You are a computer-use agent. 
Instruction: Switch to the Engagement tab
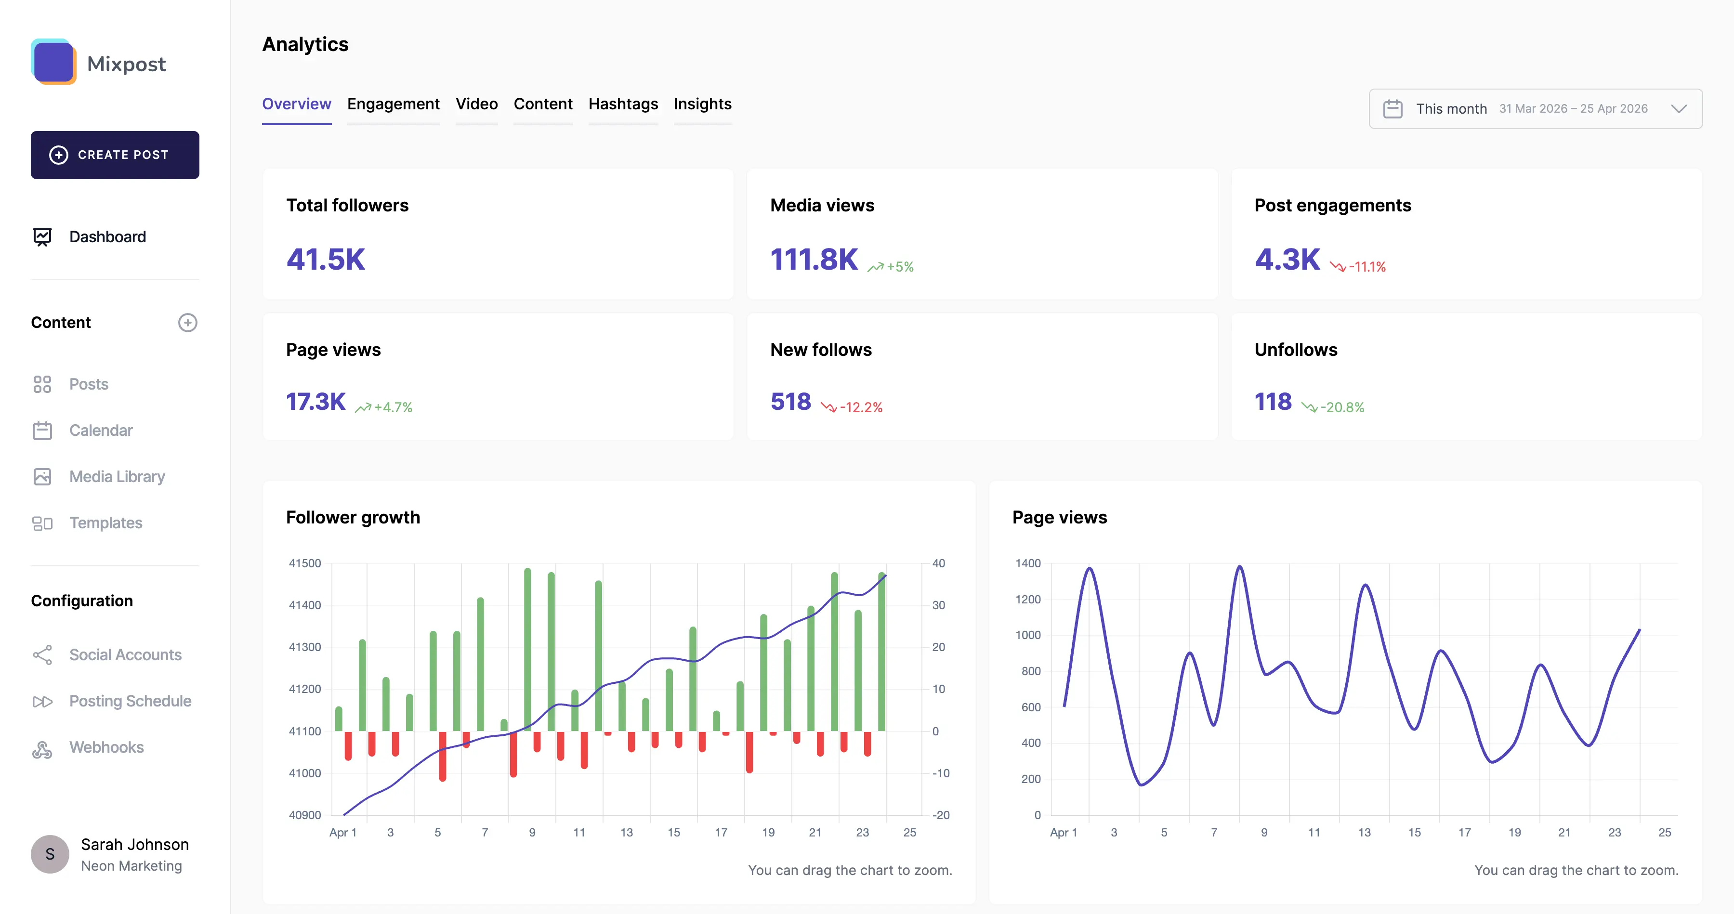[393, 104]
